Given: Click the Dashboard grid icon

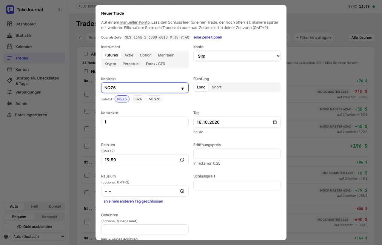Looking at the screenshot, I should pos(10,24).
